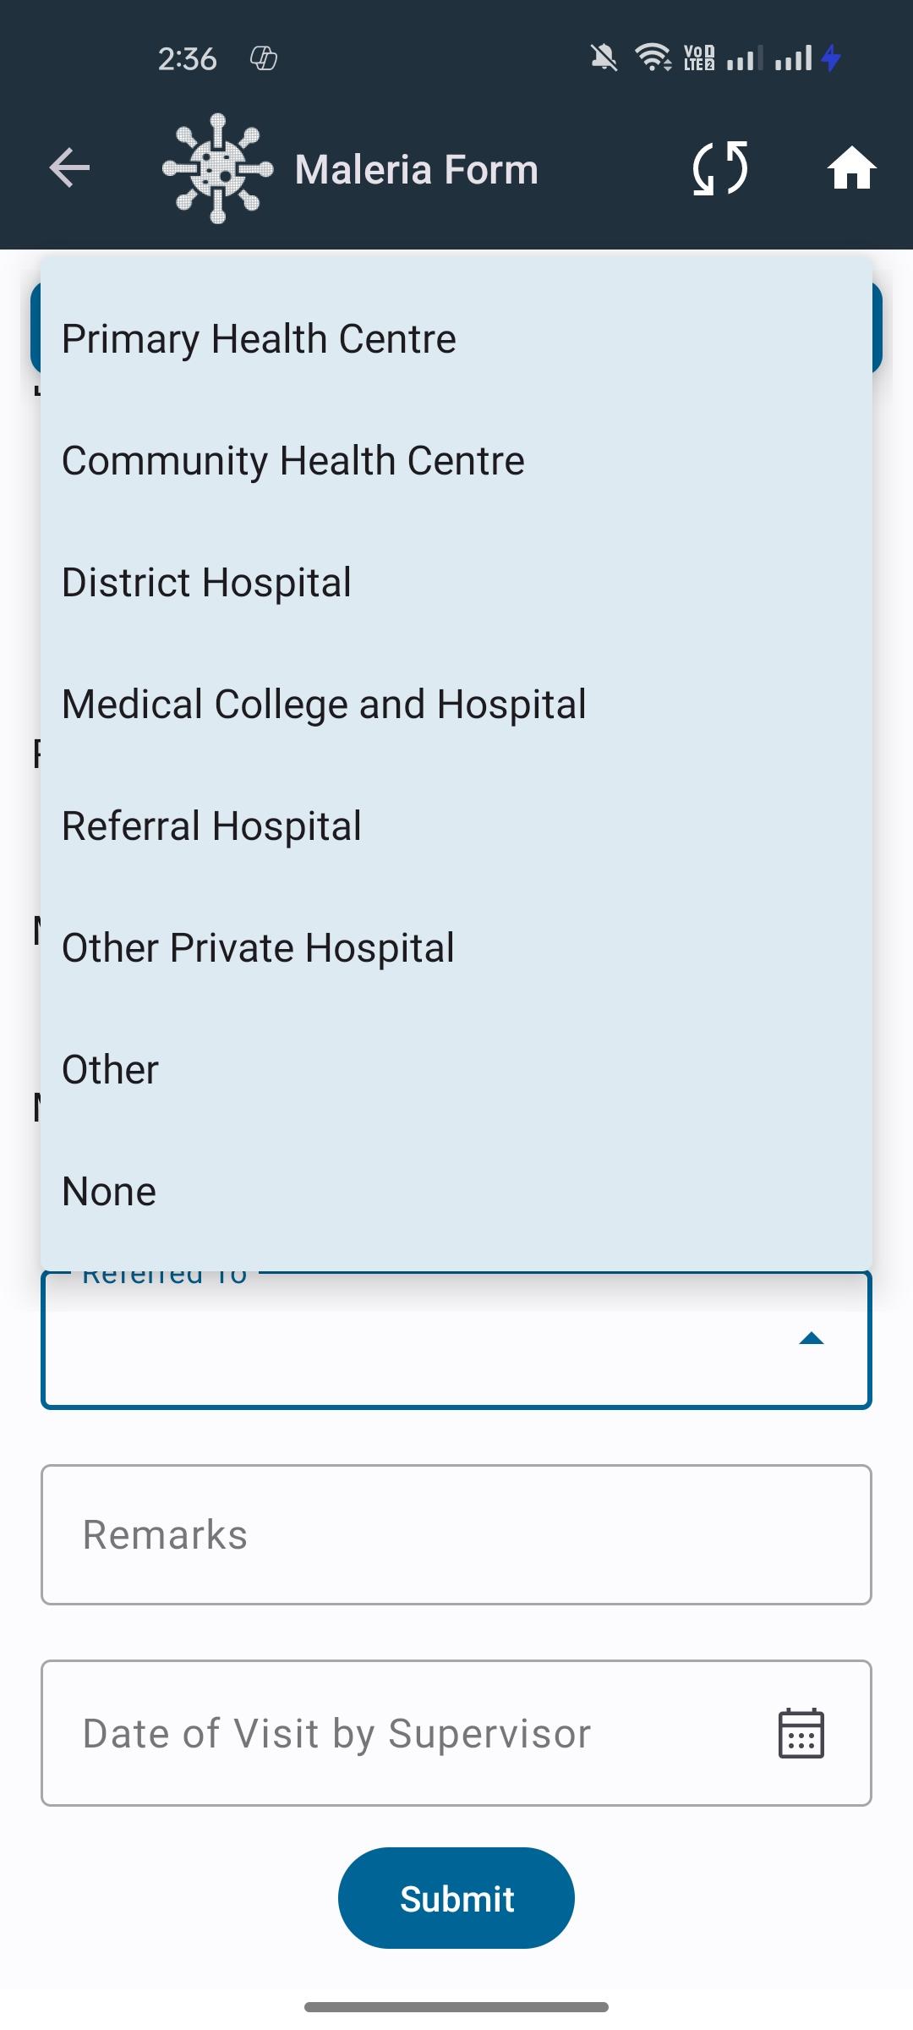Tap the battery charging bolt icon
913x2030 pixels.
[831, 58]
